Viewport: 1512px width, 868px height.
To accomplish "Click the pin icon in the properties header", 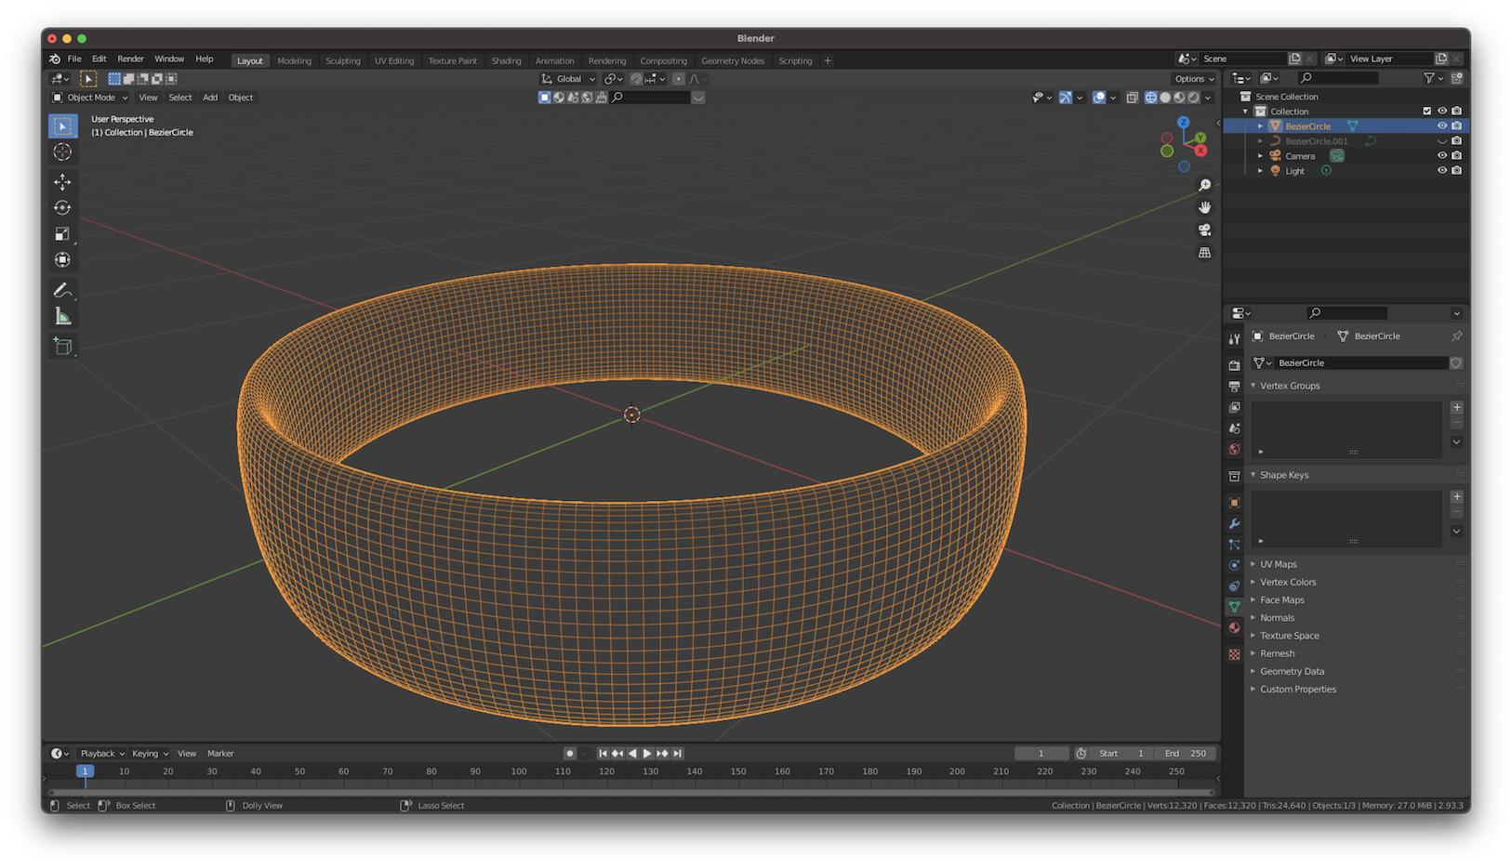I will point(1456,336).
